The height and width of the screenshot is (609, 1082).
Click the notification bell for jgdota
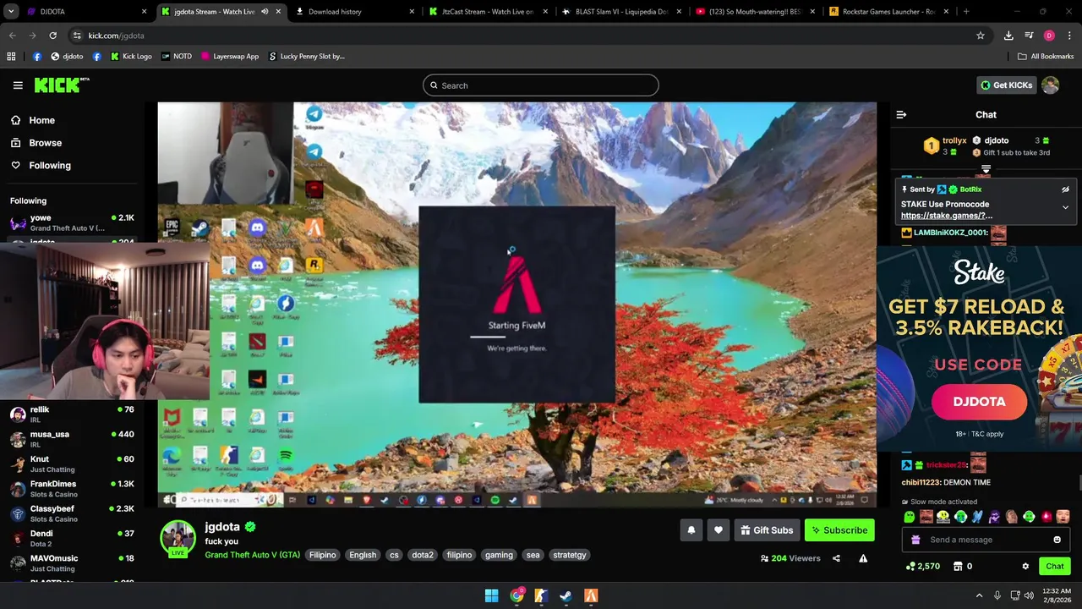click(x=691, y=530)
